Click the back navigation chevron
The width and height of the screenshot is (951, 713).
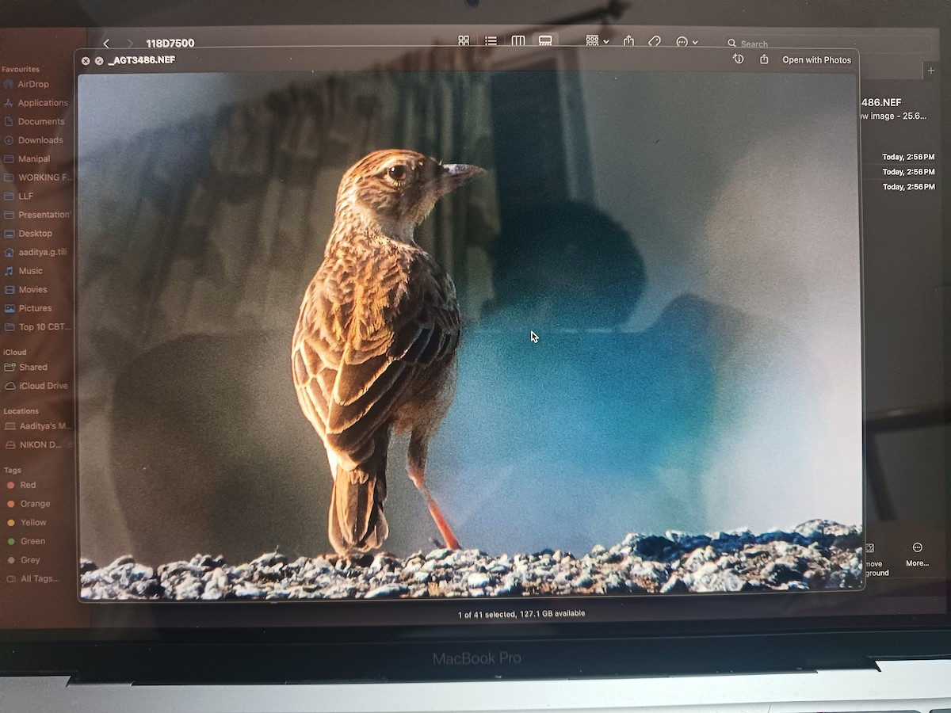106,44
